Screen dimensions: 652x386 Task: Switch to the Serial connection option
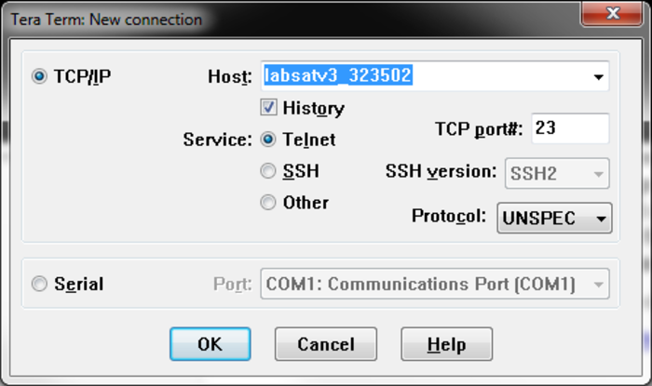(39, 284)
